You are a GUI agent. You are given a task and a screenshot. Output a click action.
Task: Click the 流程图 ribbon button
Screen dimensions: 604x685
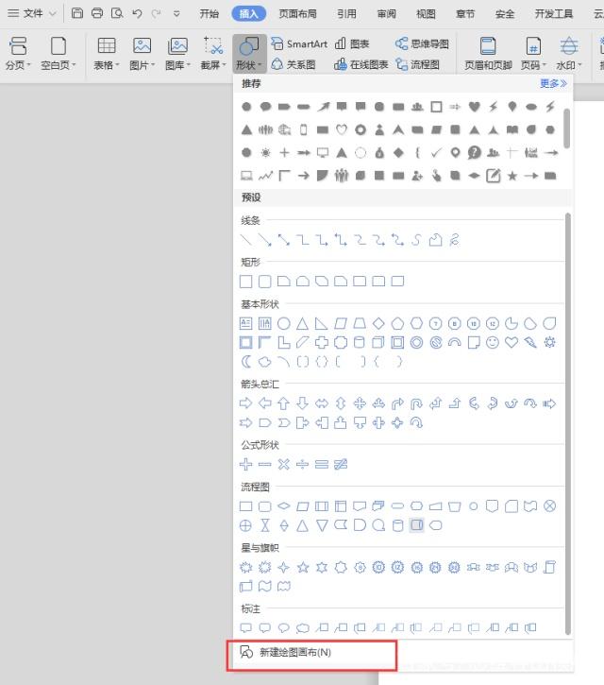(417, 64)
